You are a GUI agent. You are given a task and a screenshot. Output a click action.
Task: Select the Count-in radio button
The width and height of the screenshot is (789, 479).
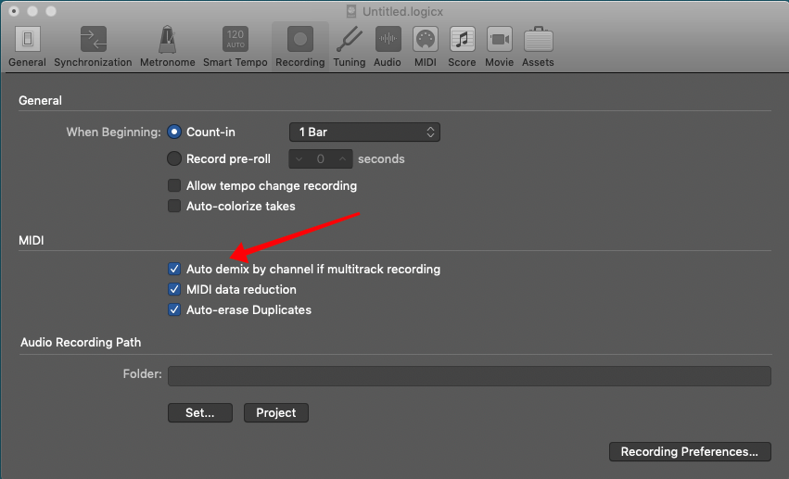coord(174,132)
